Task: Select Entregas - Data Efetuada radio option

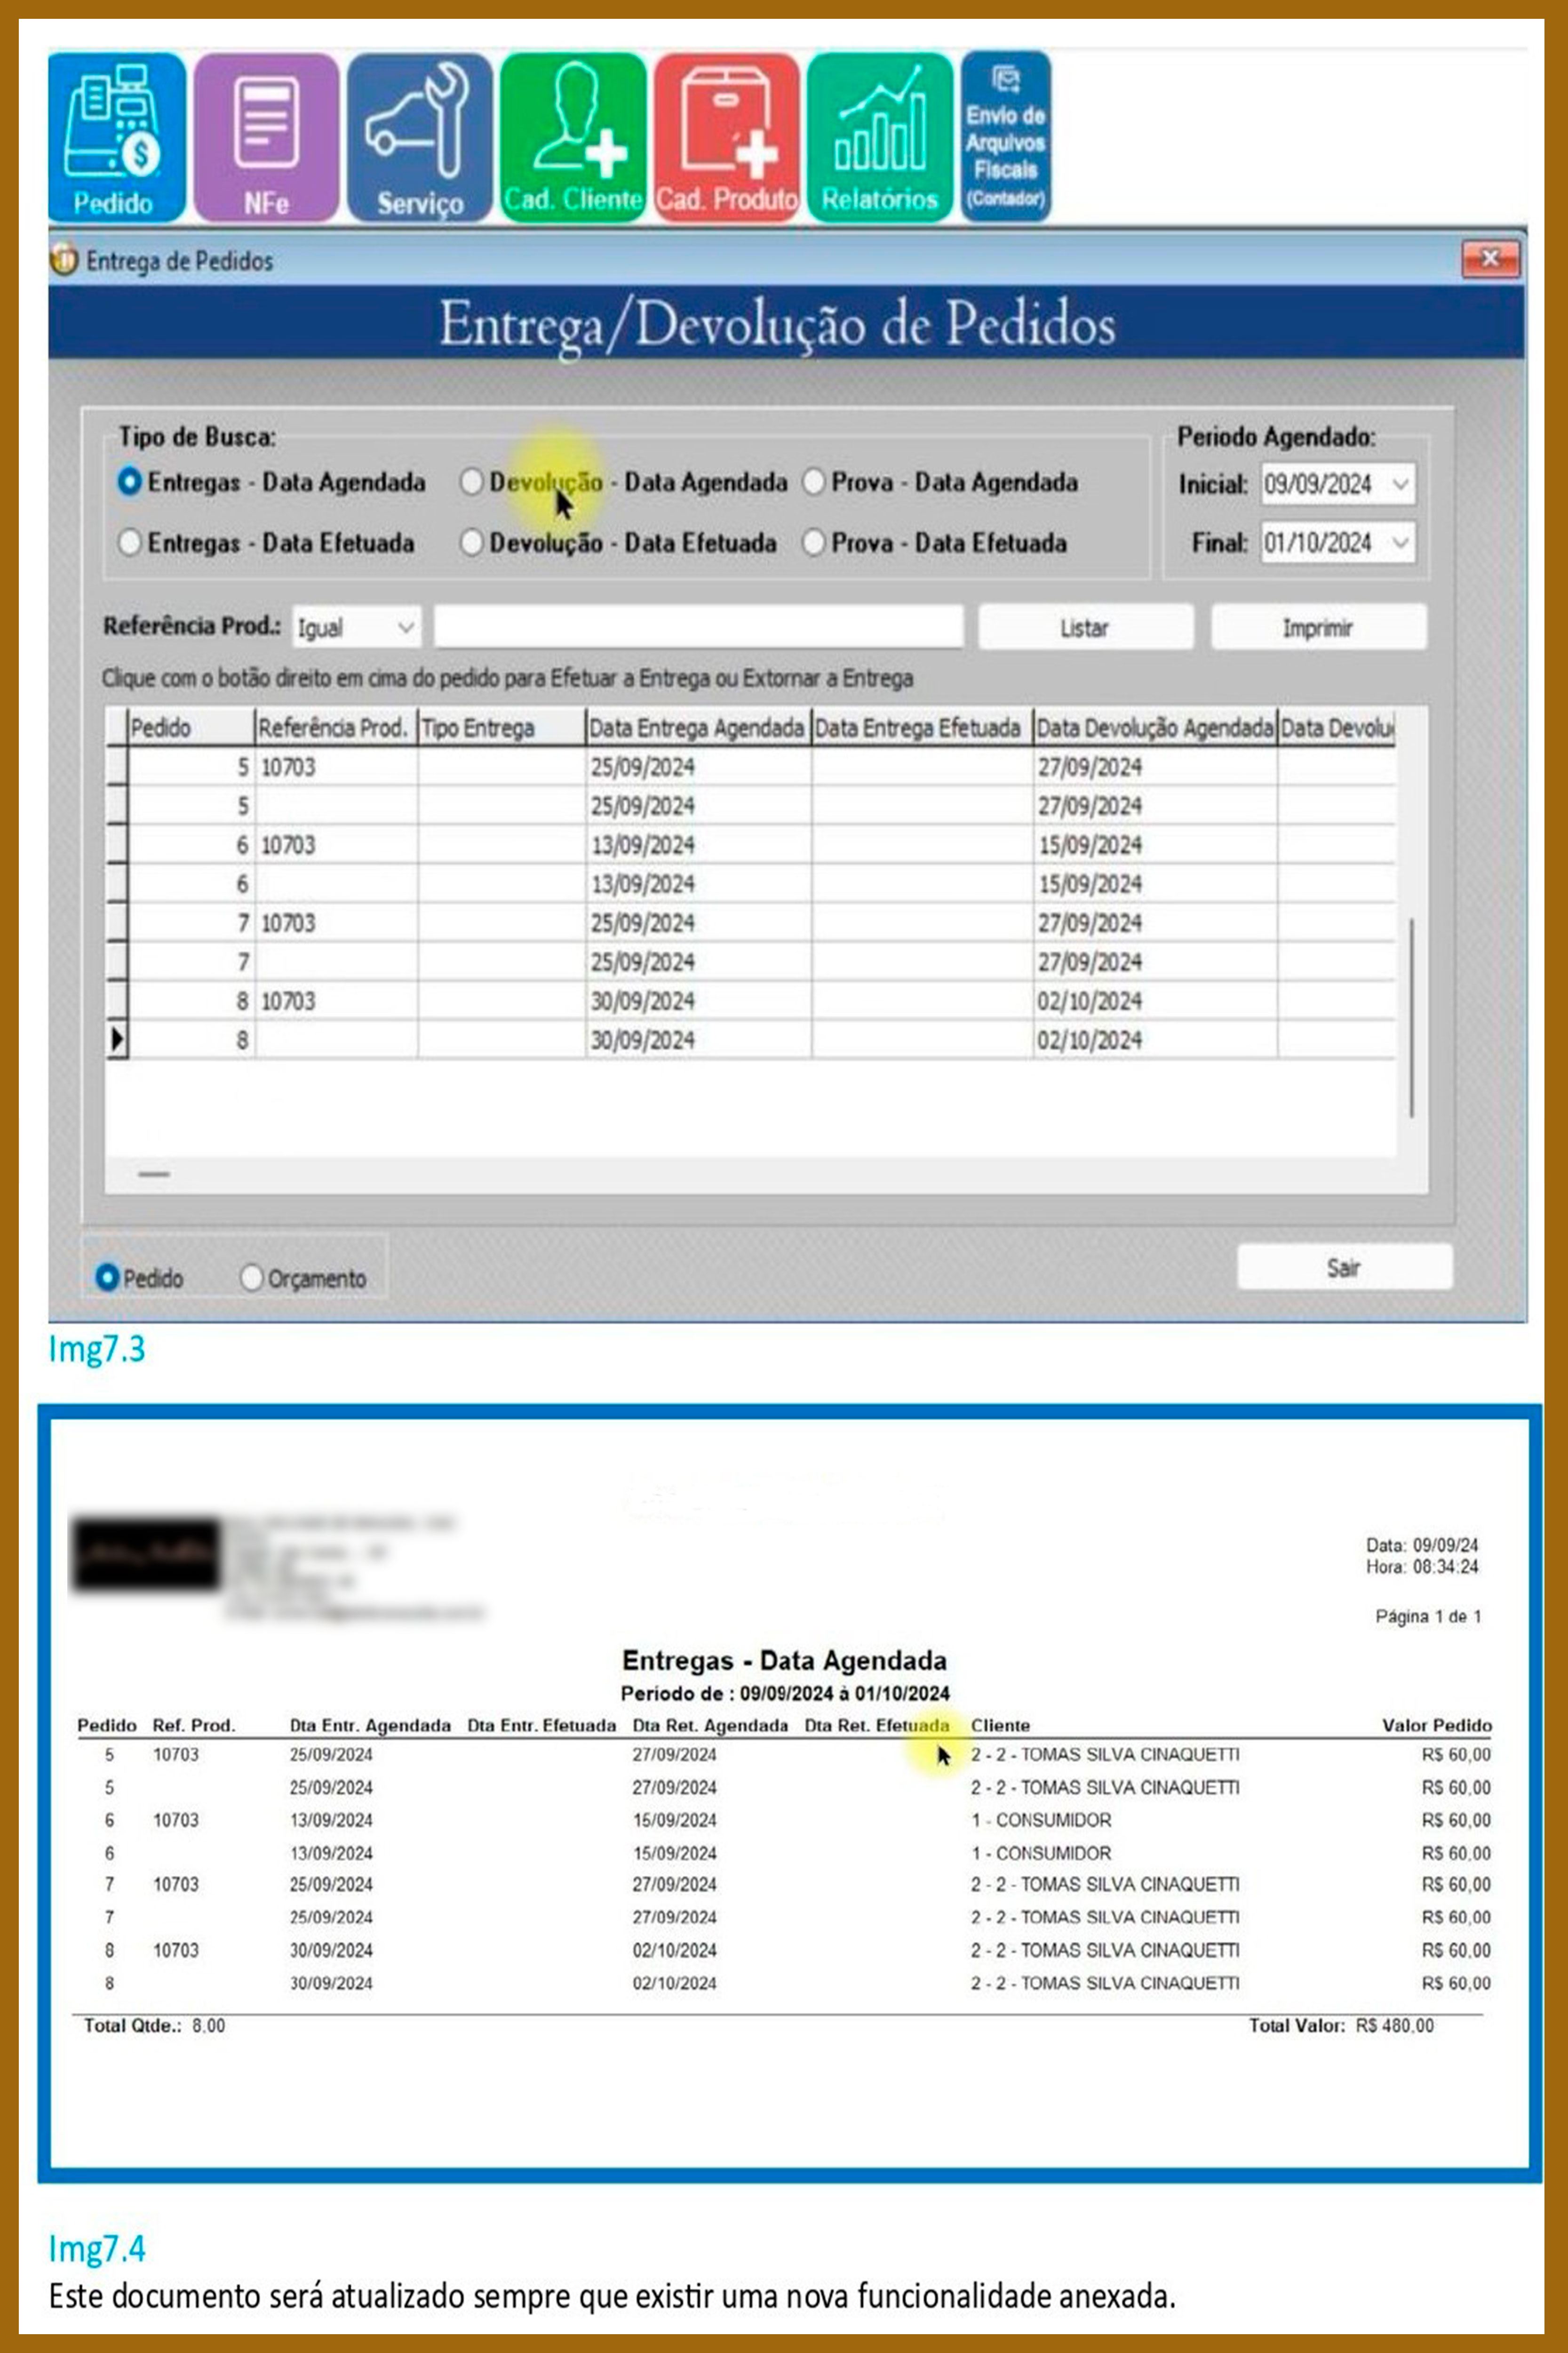Action: pyautogui.click(x=129, y=543)
